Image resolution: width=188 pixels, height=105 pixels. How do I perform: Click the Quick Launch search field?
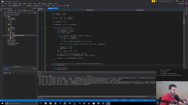(167, 1)
